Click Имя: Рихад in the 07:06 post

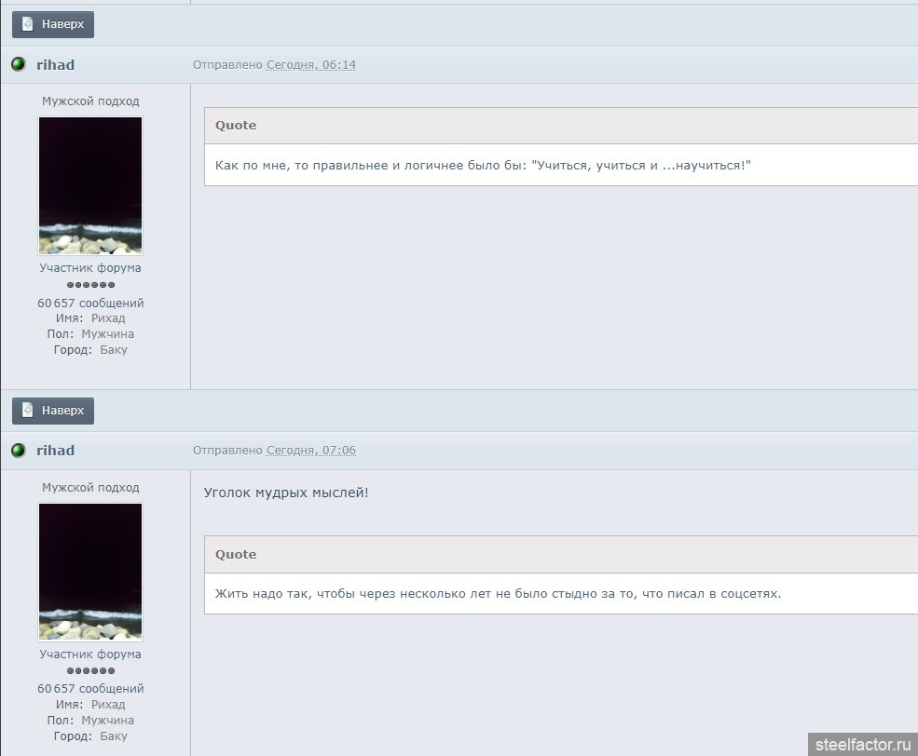(x=90, y=705)
